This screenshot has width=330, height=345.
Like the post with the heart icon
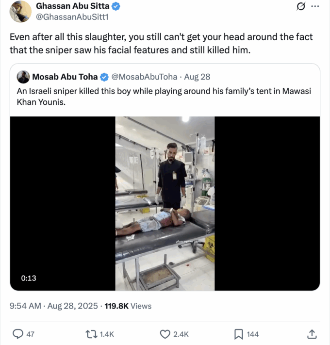165,334
